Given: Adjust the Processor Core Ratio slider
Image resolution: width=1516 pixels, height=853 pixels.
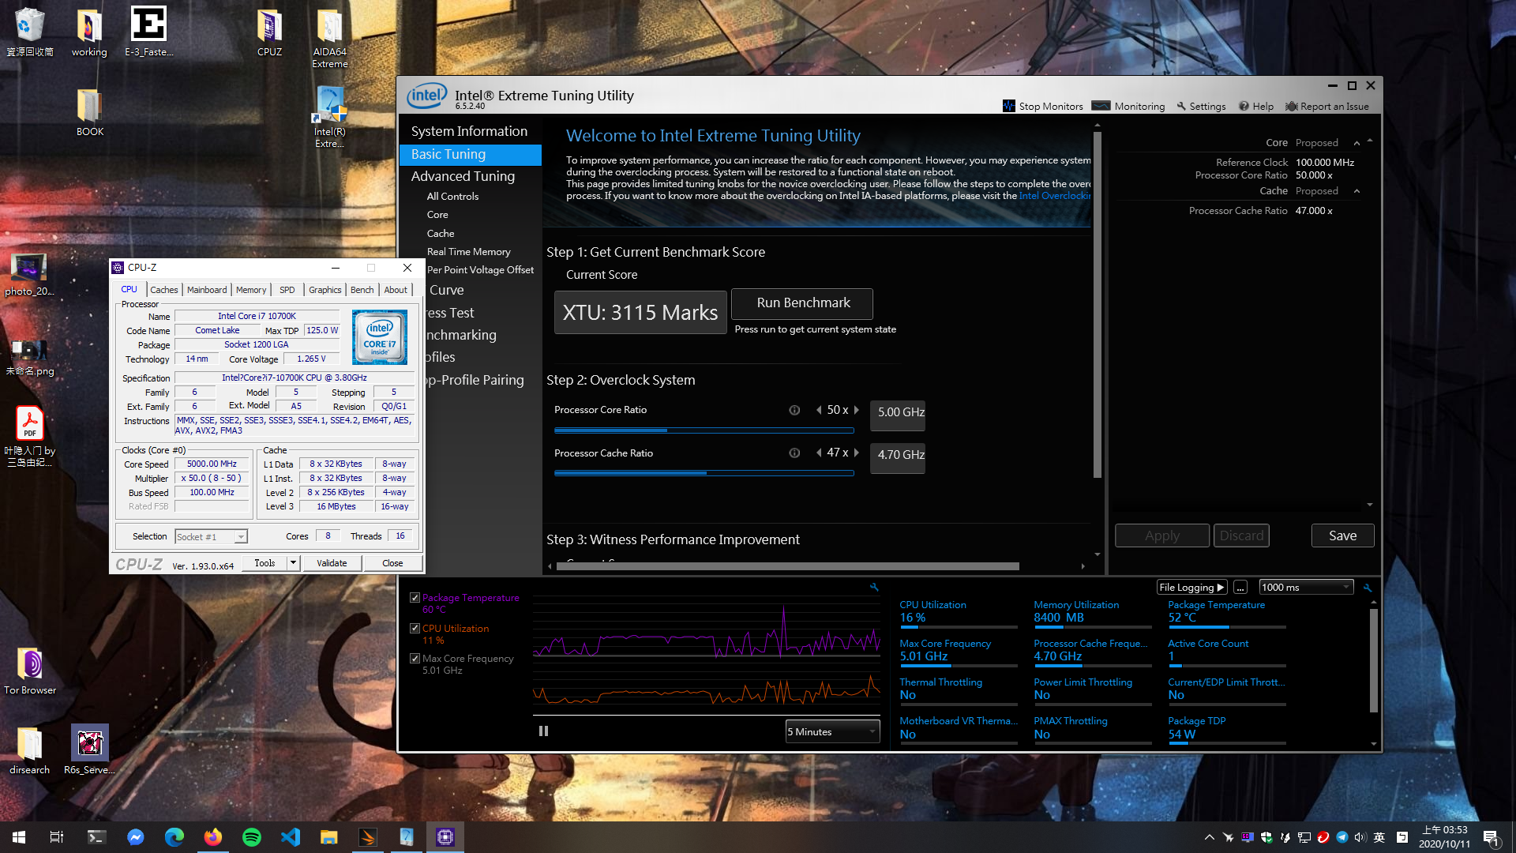Looking at the screenshot, I should pos(704,430).
